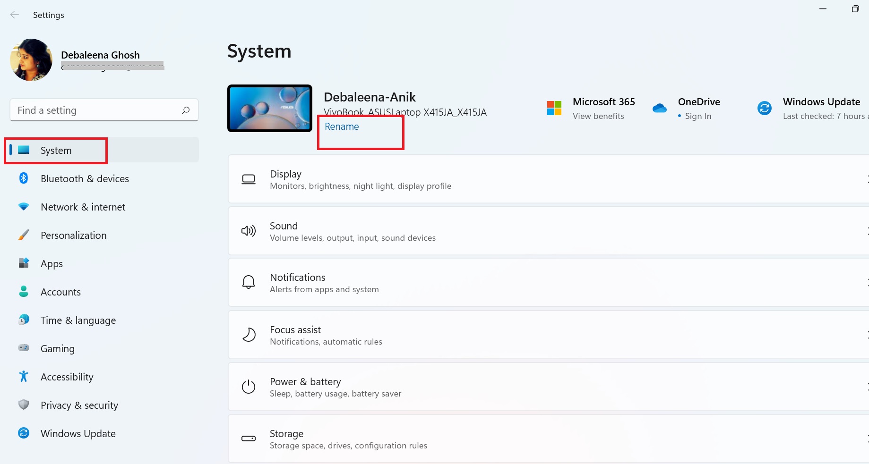Click the user profile picture
The height and width of the screenshot is (464, 869).
tap(31, 60)
